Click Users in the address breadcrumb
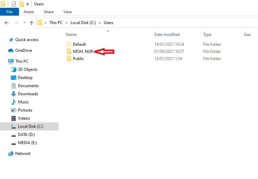Image resolution: width=258 pixels, height=179 pixels. [108, 23]
